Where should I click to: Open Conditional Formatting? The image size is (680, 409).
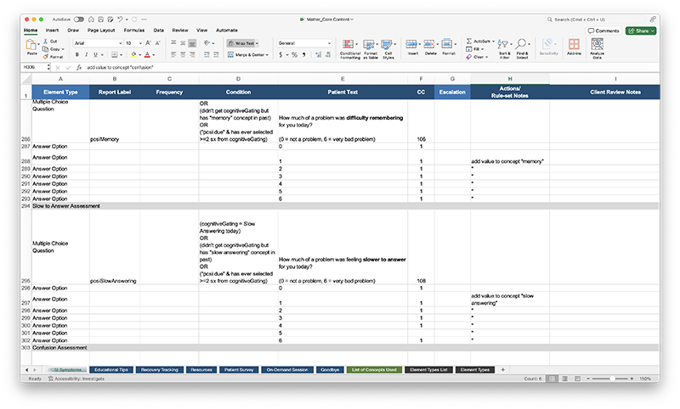[349, 49]
